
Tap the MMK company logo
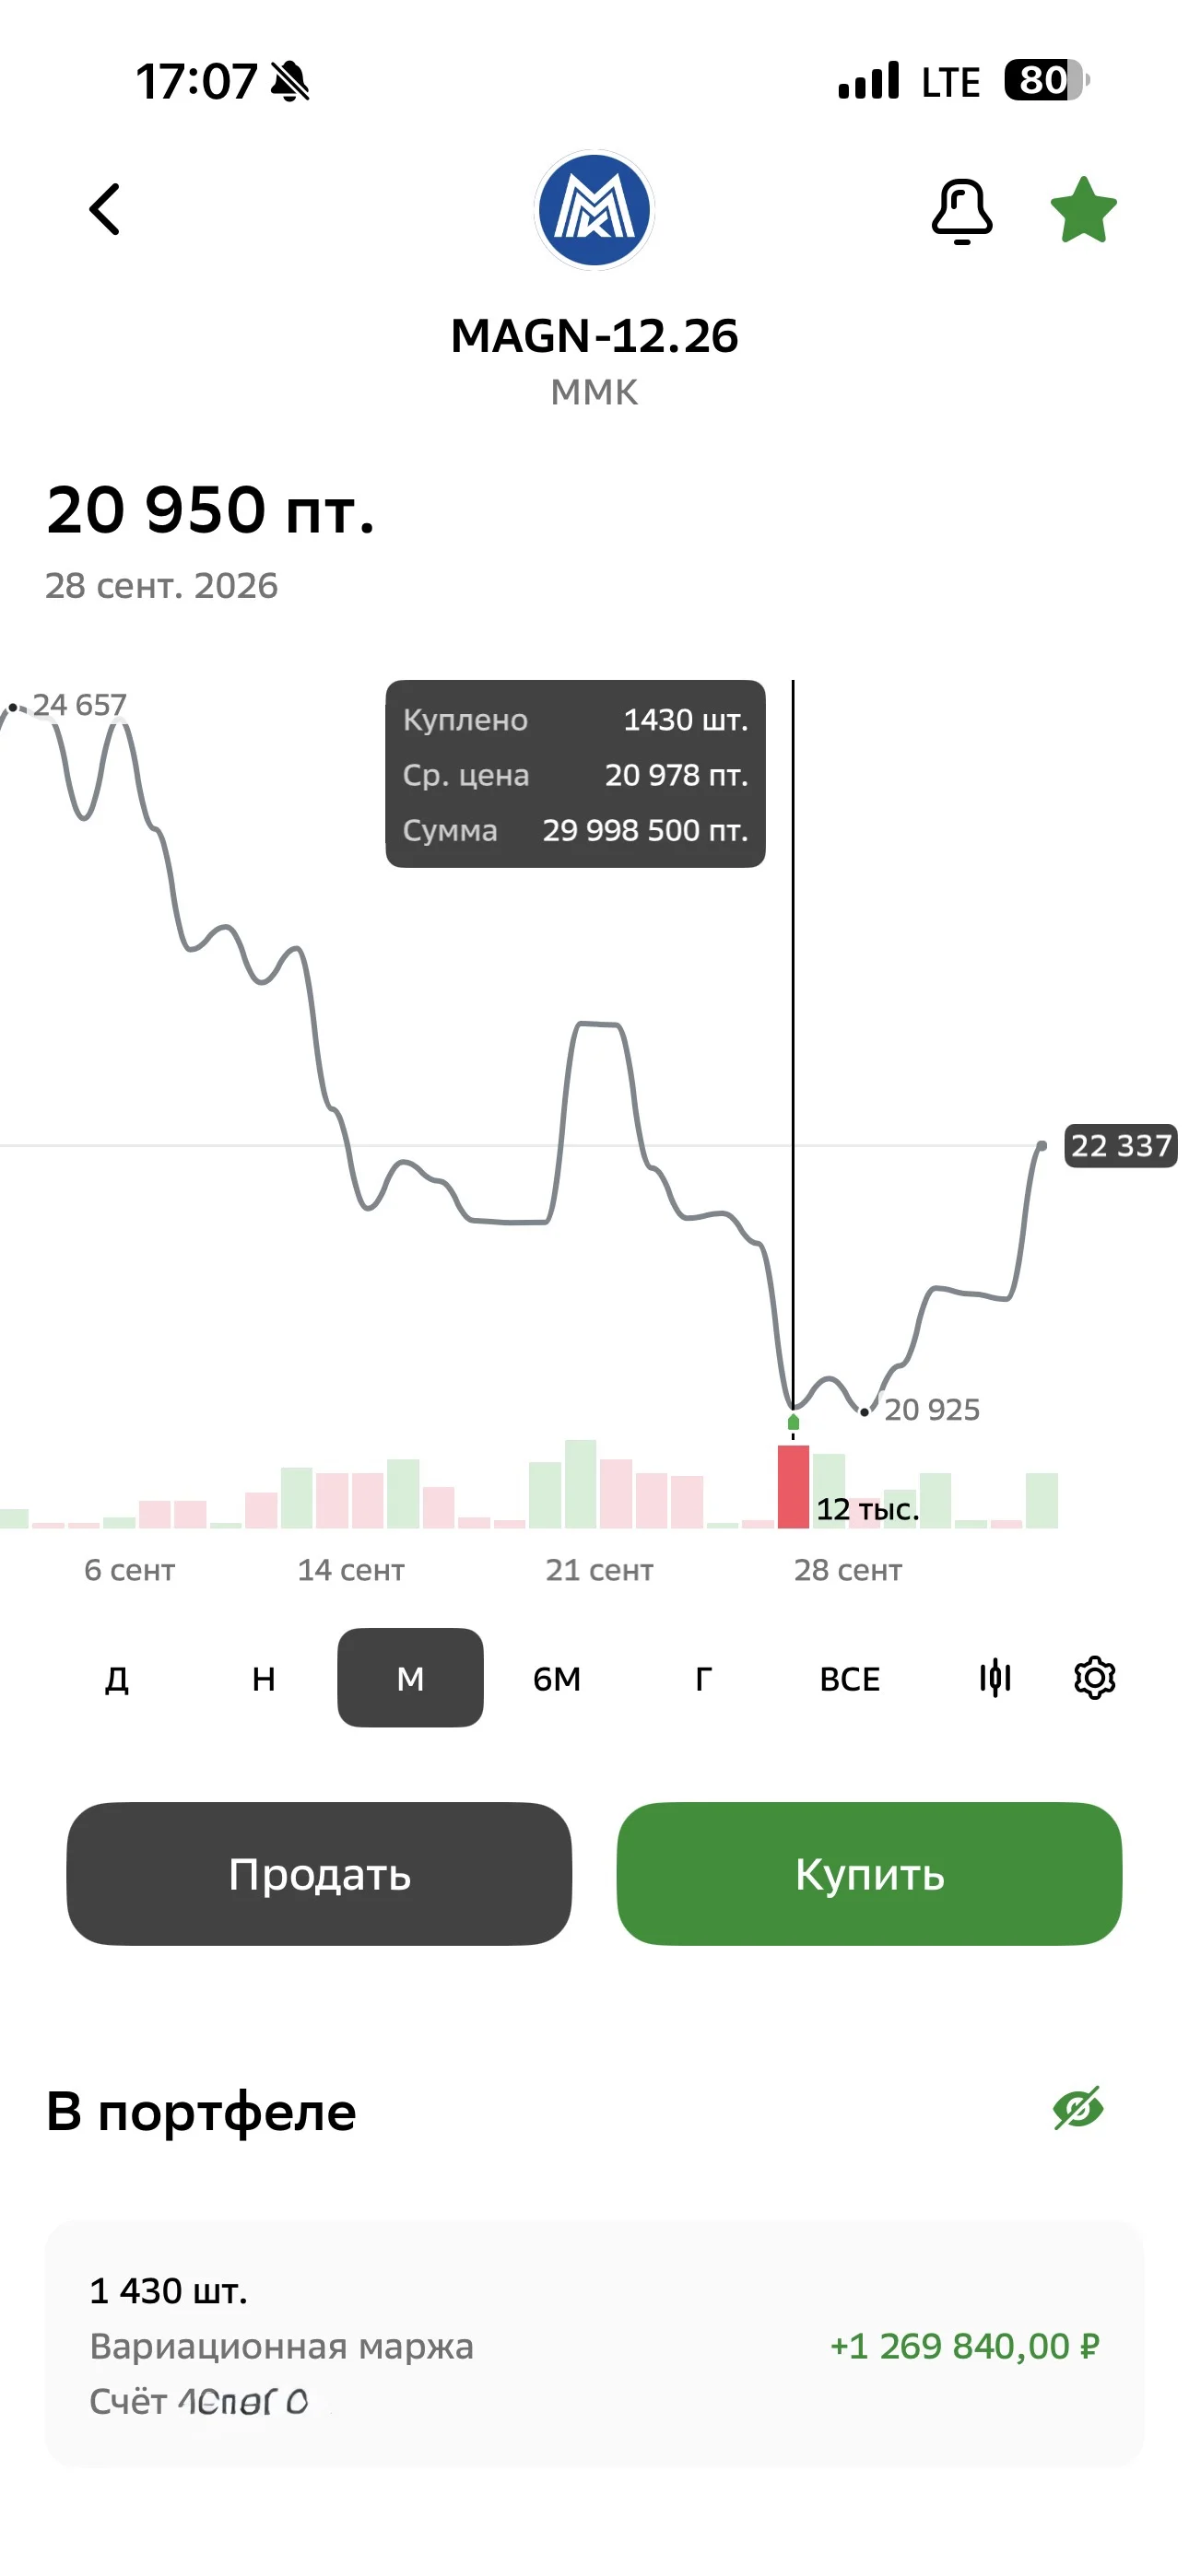pos(594,210)
